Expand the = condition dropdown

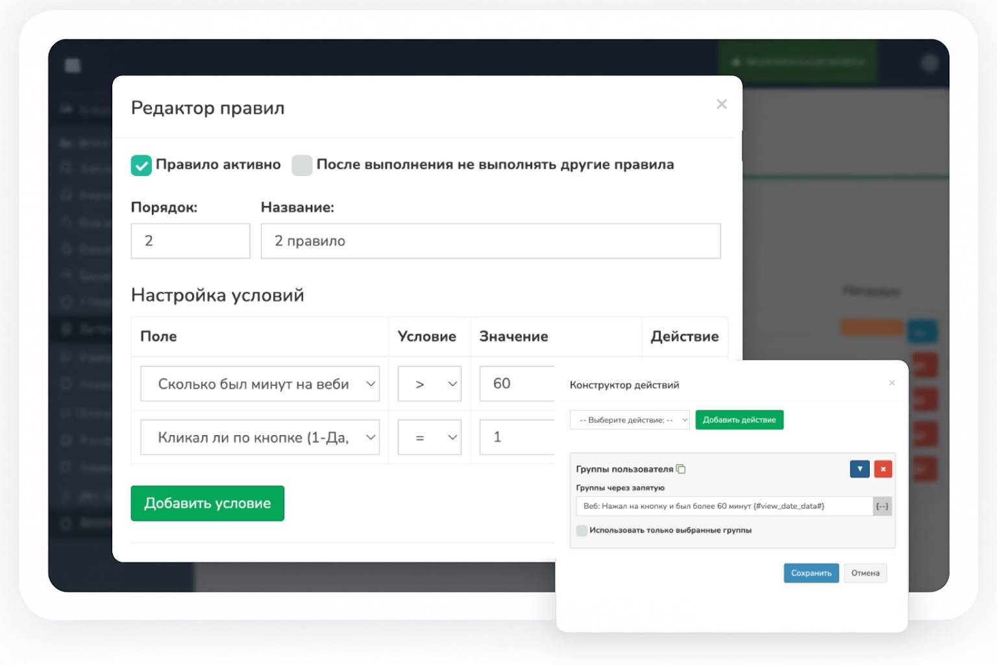(x=429, y=437)
